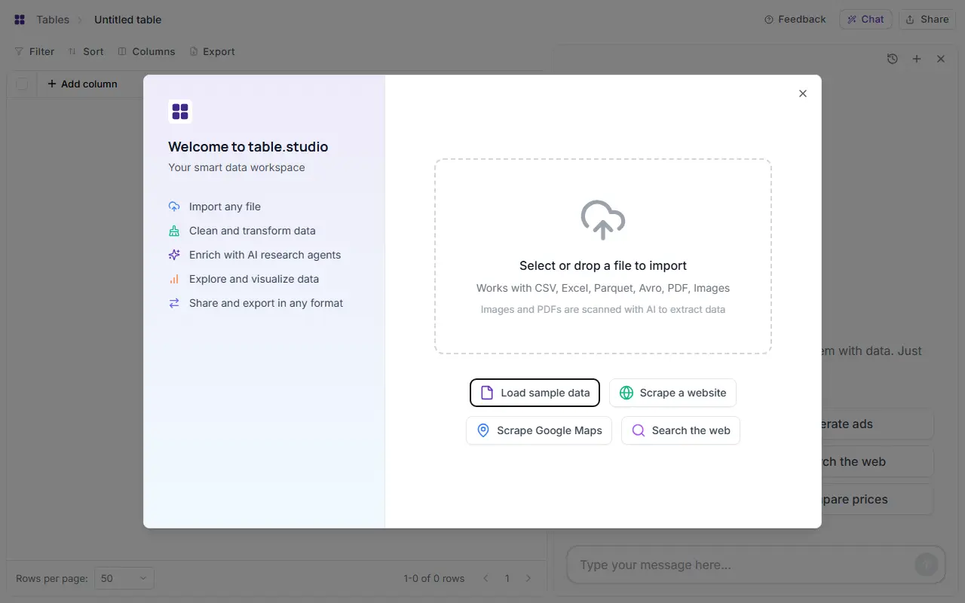Image resolution: width=965 pixels, height=603 pixels.
Task: Click the cloud upload icon in drop zone
Action: pos(603,219)
